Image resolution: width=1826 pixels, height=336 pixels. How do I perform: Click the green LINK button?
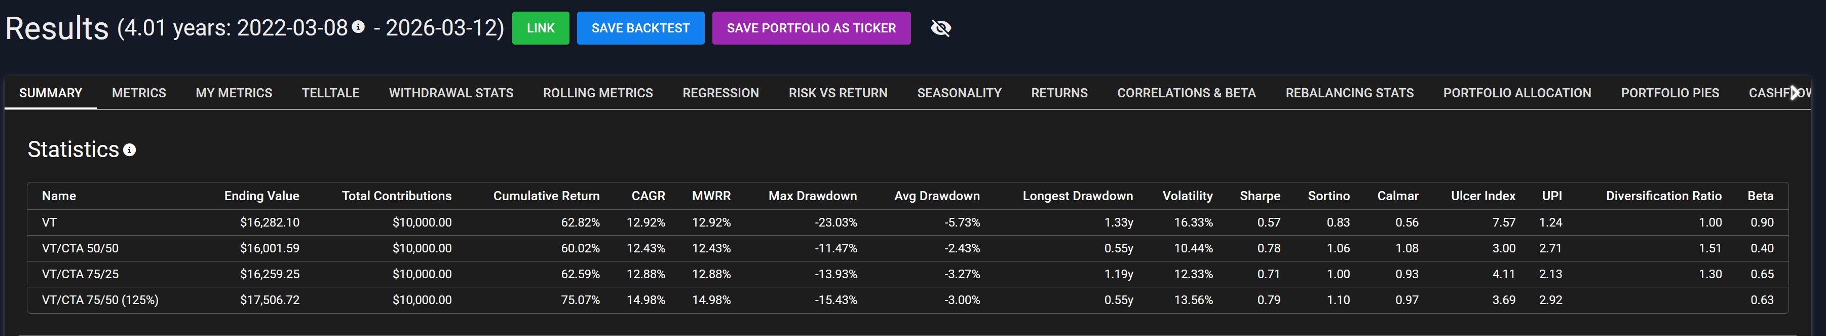pyautogui.click(x=540, y=28)
